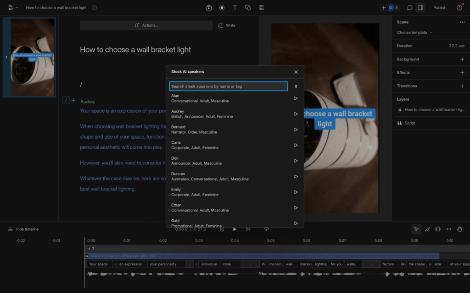The height and width of the screenshot is (293, 470).
Task: Toggle the filter in the speaker search field
Action: pos(295,87)
